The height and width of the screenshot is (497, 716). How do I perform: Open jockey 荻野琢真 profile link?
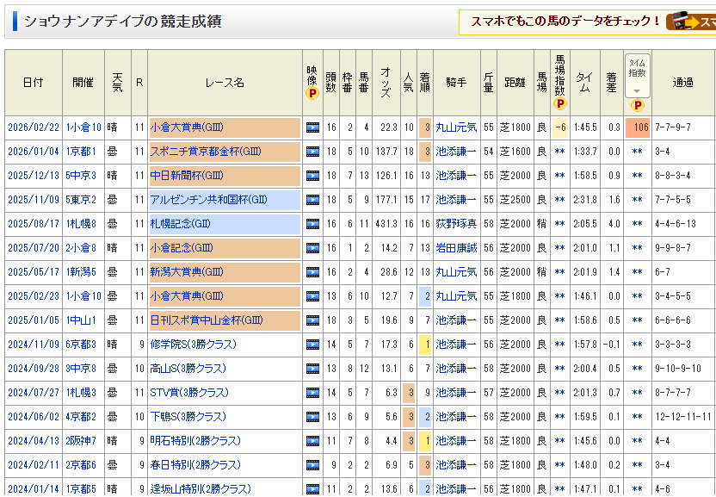(x=456, y=224)
